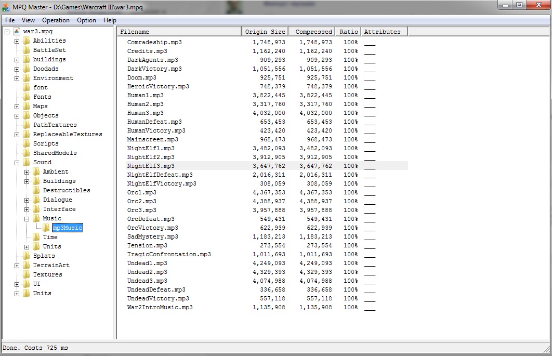The height and width of the screenshot is (356, 552).
Task: Select the Buildings subfolder under Sound
Action: 59,181
